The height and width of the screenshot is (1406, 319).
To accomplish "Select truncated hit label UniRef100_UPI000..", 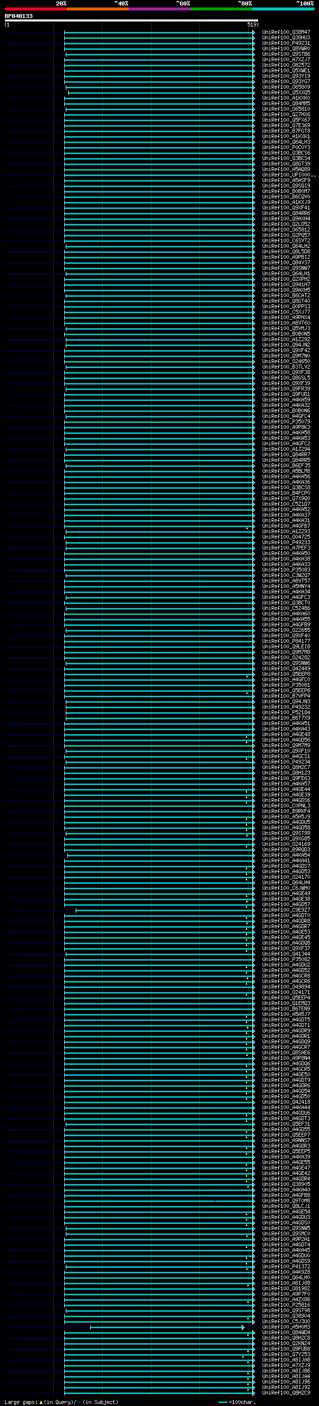I will click(289, 175).
